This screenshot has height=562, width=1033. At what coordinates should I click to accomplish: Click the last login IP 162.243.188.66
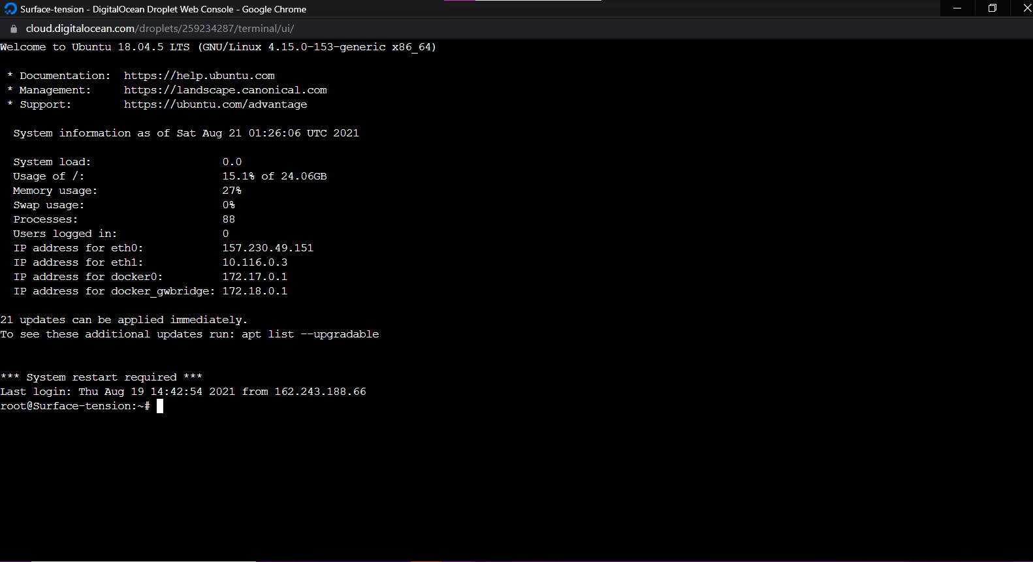pyautogui.click(x=321, y=392)
